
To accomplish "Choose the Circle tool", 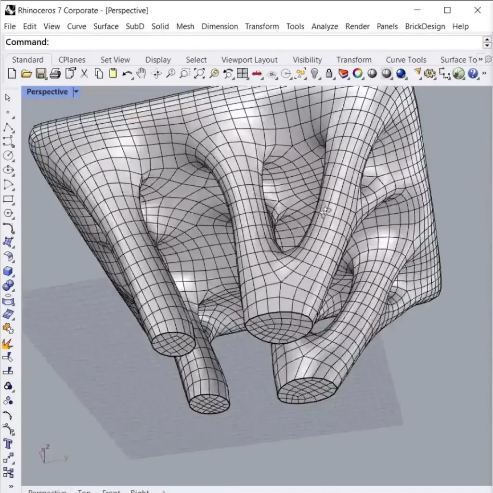I will coord(8,156).
